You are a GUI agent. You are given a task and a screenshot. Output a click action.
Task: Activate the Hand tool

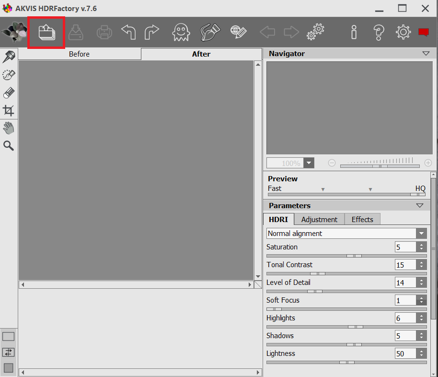tap(9, 128)
